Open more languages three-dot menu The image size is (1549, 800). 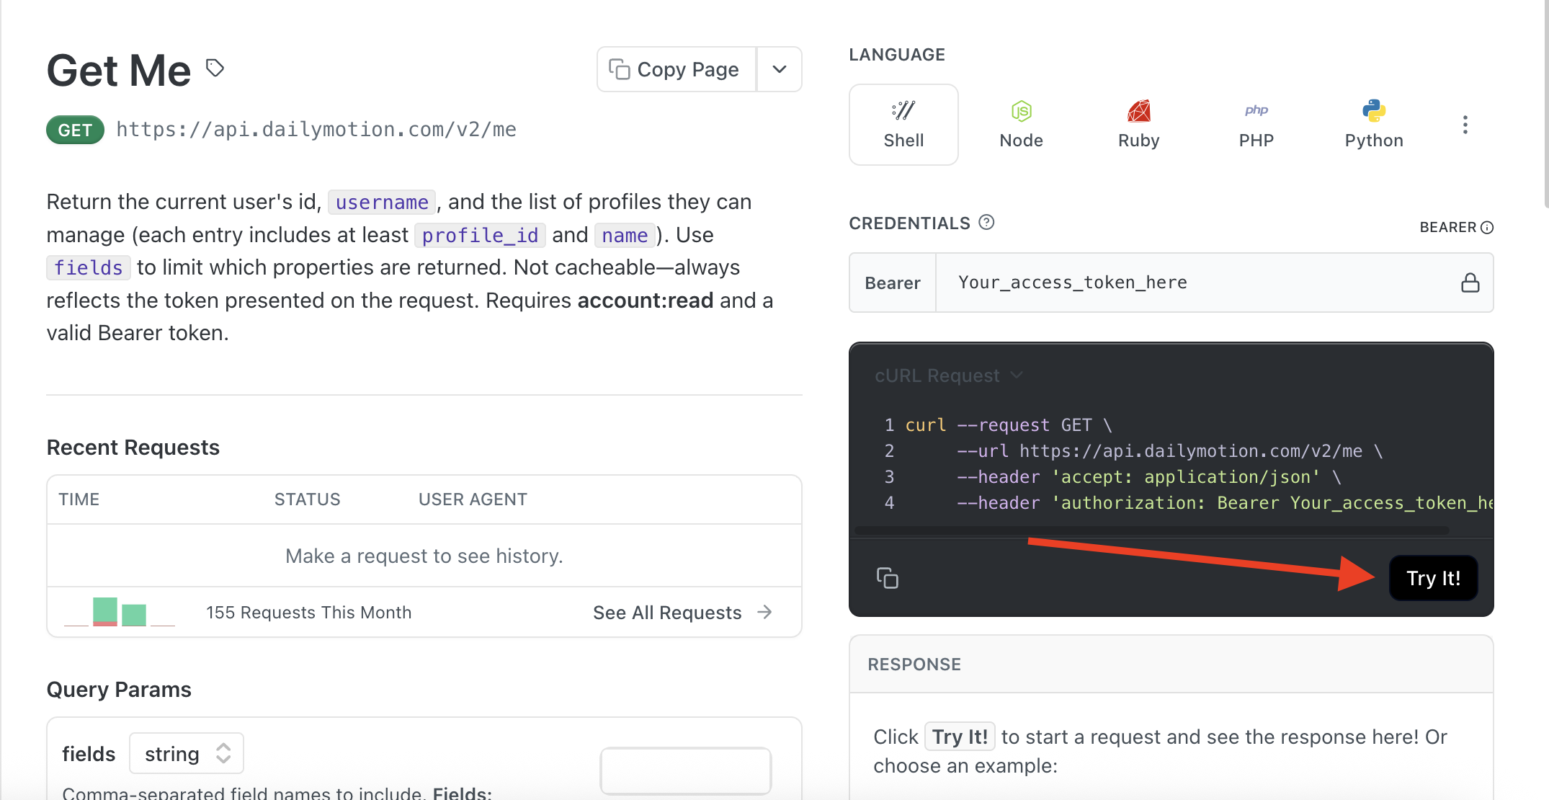1465,125
